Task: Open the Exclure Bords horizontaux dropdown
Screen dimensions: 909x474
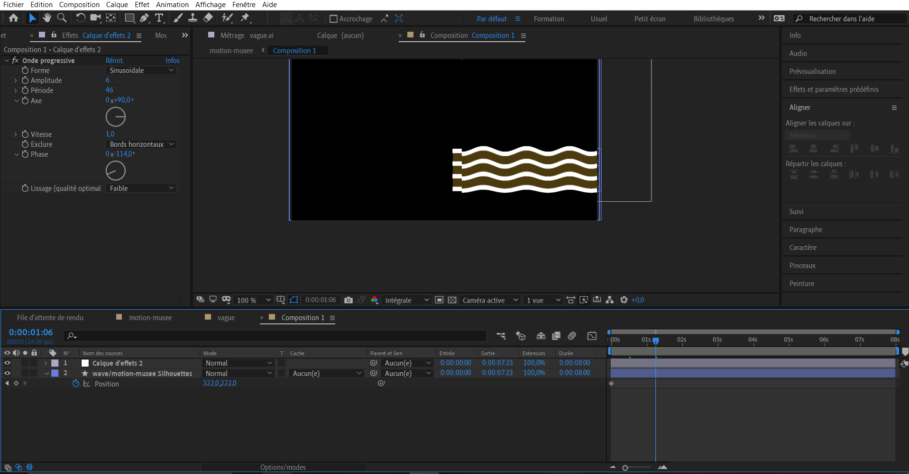Action: coord(141,144)
